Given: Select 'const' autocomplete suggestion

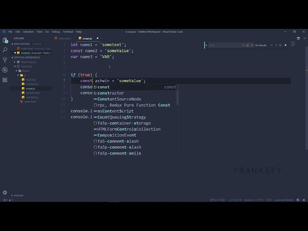Looking at the screenshot, I should click(135, 87).
